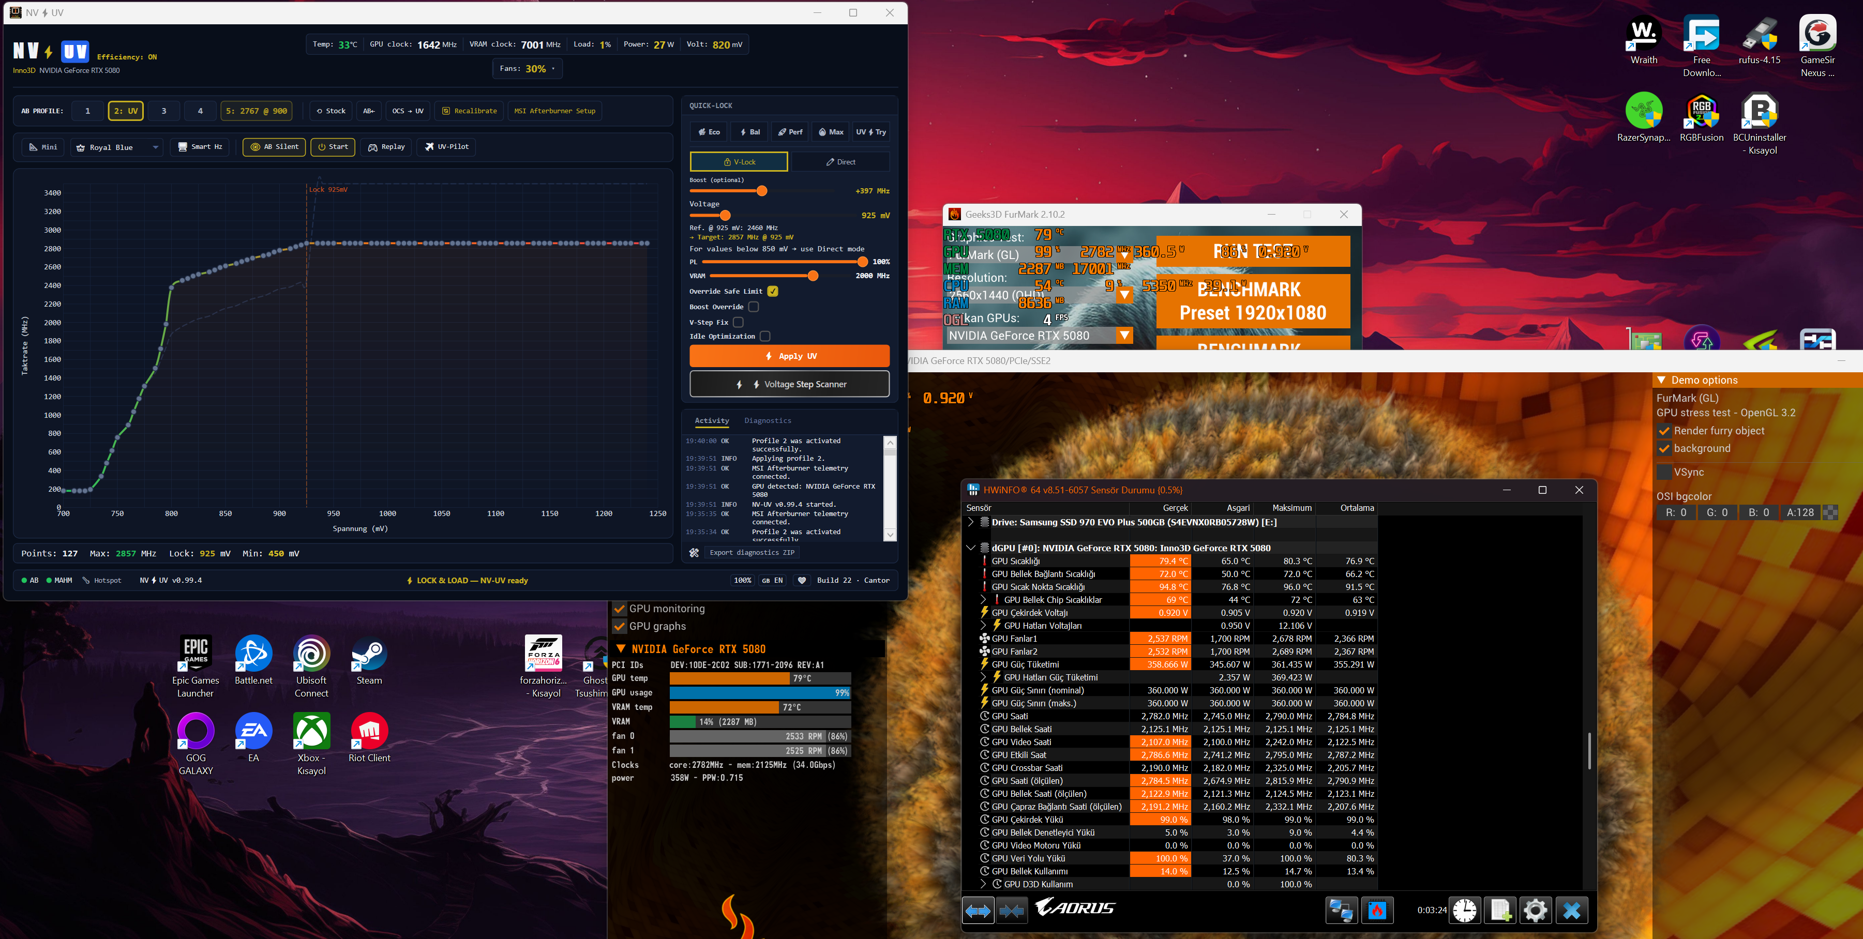
Task: Collapse the dGPU NVIDIA GeForce RTX 5080 sensor group
Action: coord(971,548)
